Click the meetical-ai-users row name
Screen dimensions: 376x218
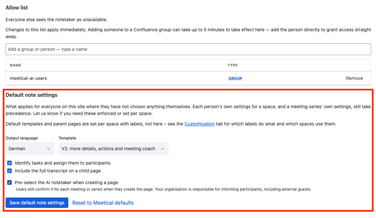point(28,79)
